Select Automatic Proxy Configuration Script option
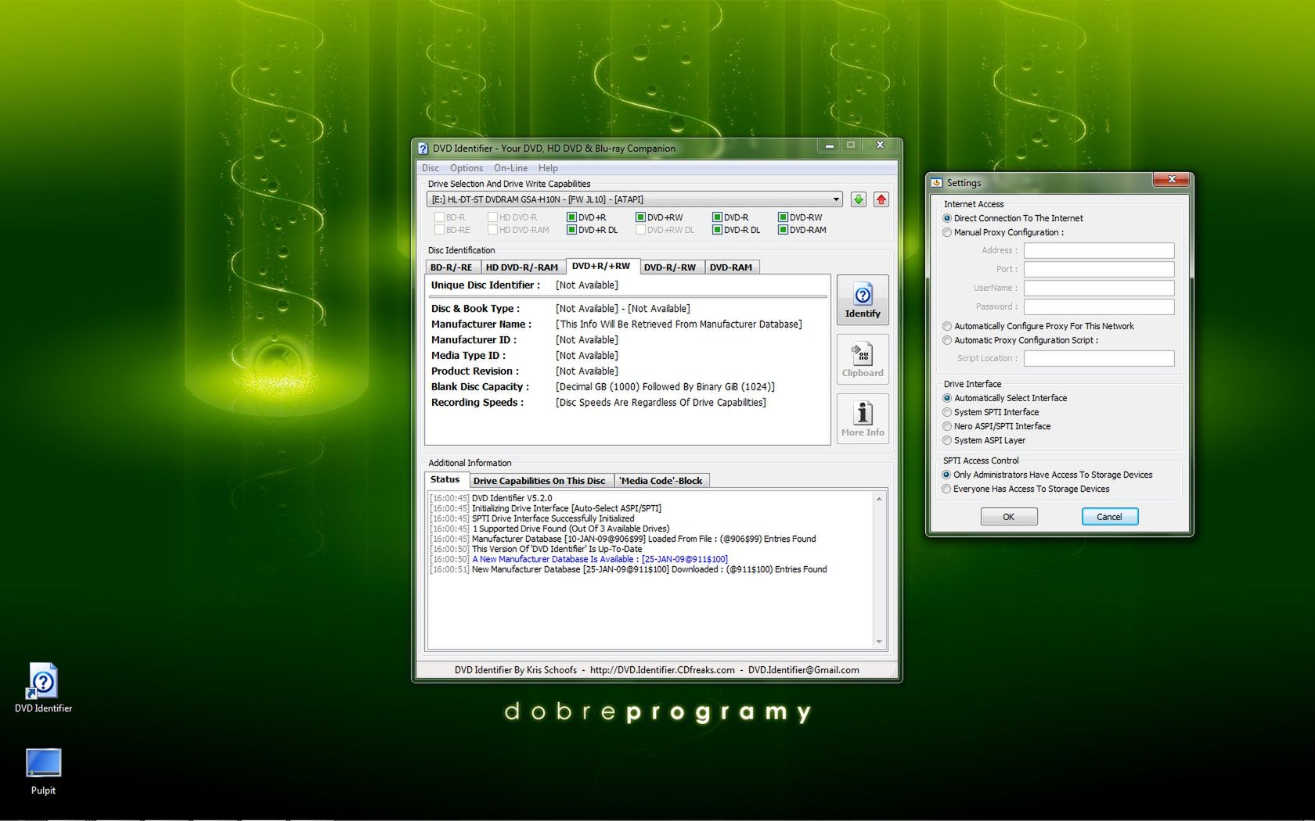 coord(947,340)
